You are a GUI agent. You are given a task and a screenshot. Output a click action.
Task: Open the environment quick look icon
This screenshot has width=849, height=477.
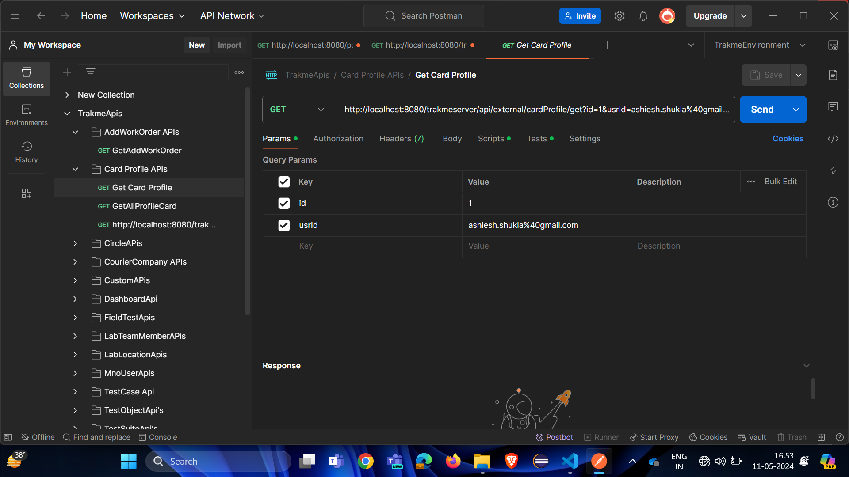click(x=833, y=45)
